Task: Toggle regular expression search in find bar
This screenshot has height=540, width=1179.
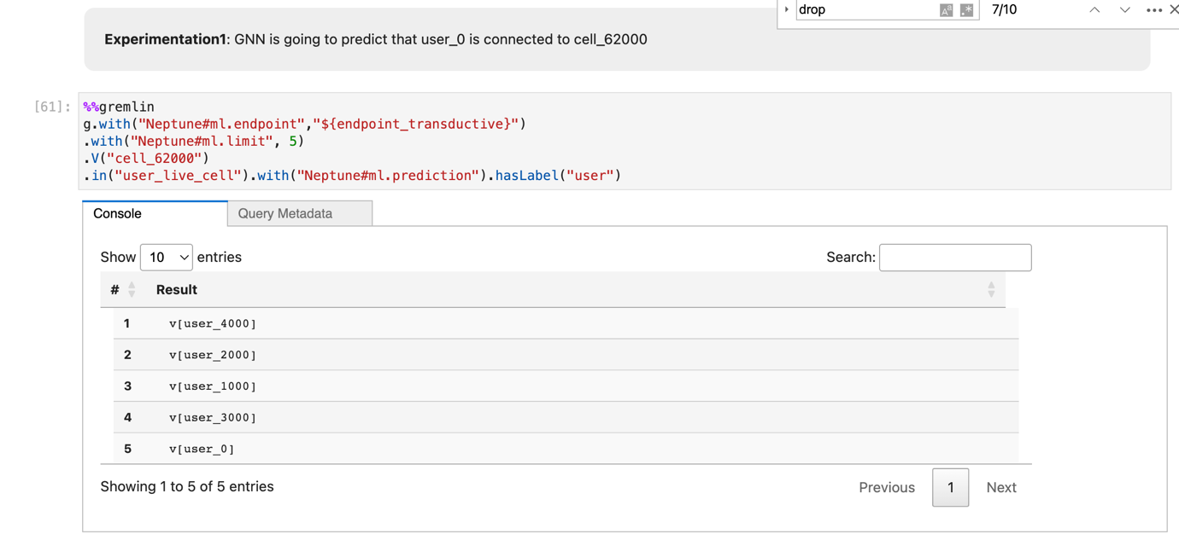Action: pos(966,10)
